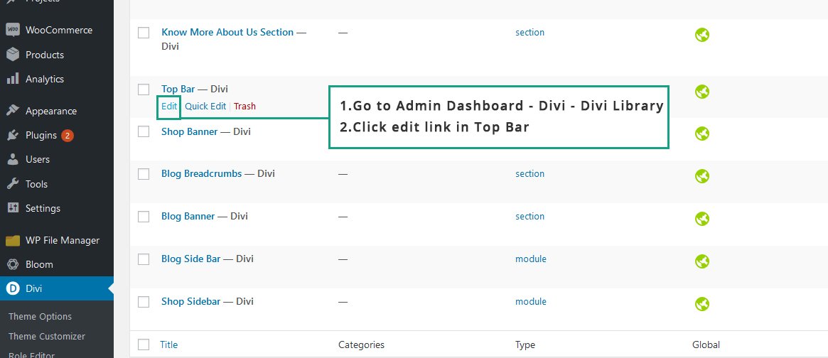
Task: Click section type in Blog Breadcrumbs row
Action: 529,174
